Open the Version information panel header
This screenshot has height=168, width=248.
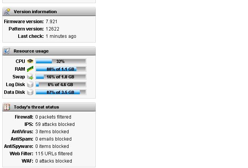[49, 12]
